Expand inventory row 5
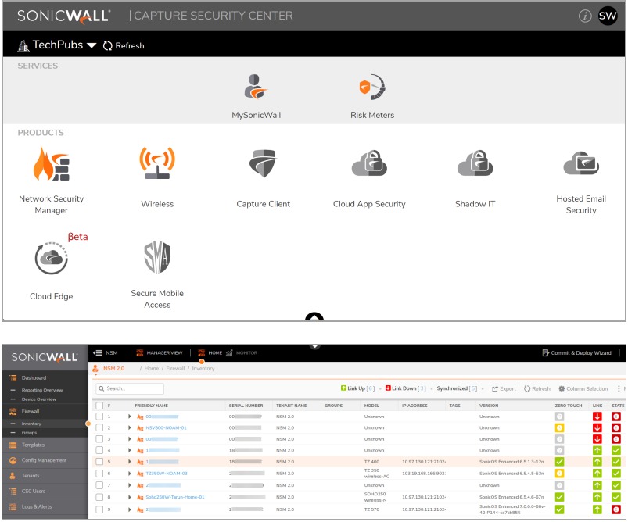628x522 pixels. (x=129, y=462)
